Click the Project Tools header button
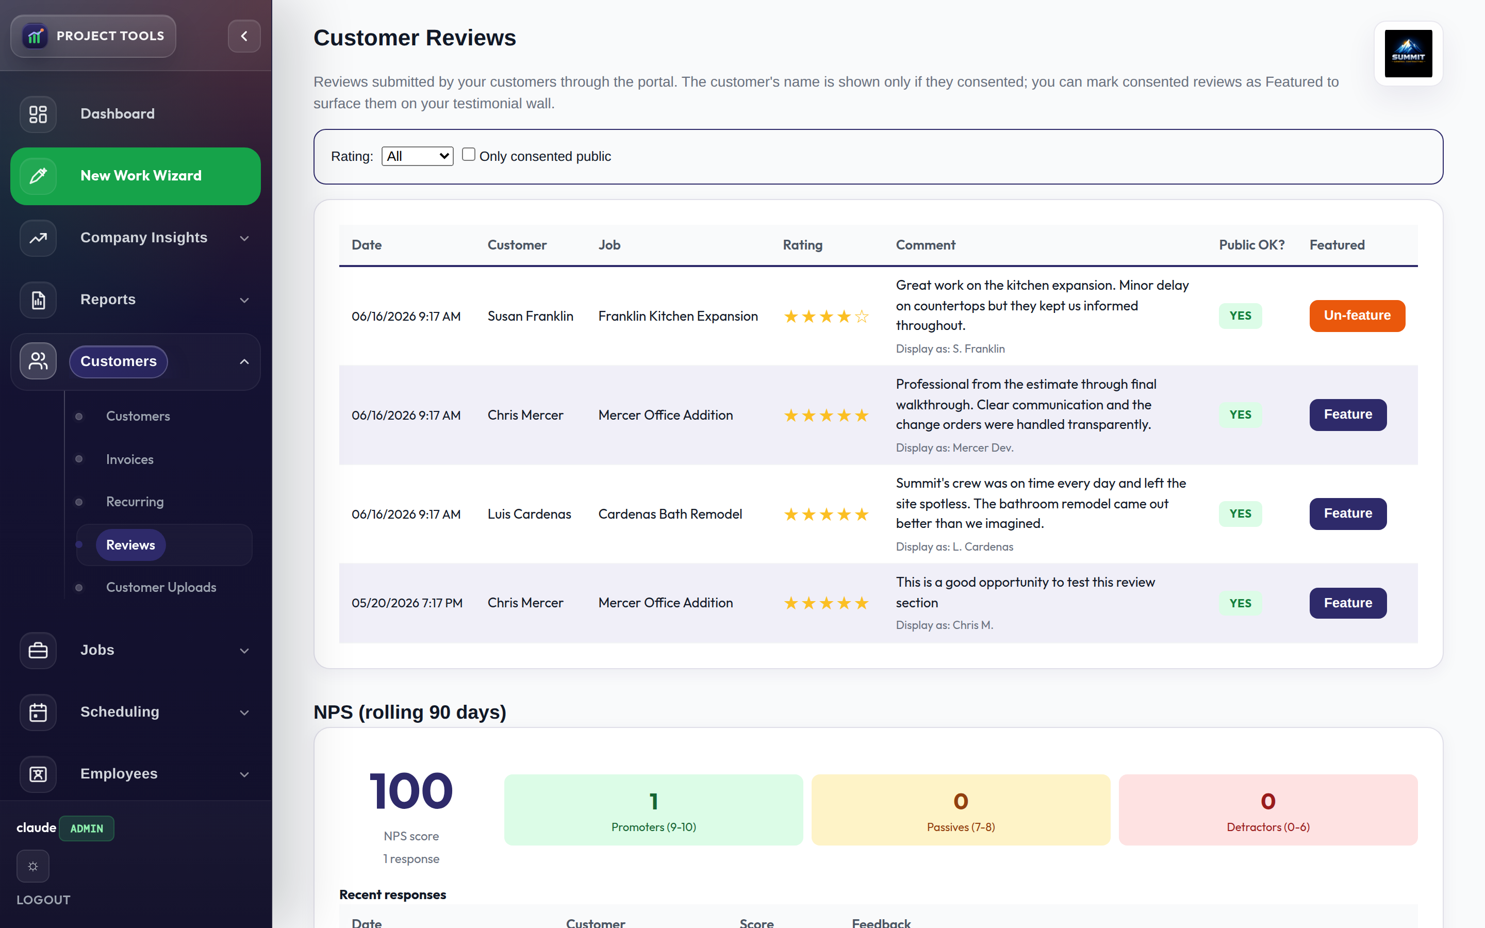The image size is (1485, 928). [93, 36]
